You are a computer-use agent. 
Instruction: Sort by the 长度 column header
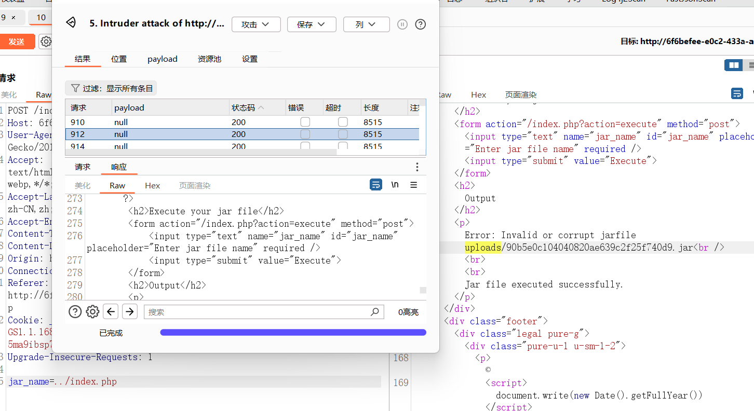pos(384,108)
